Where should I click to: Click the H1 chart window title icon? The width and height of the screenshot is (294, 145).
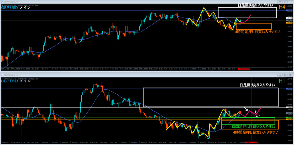click(x=2, y=75)
